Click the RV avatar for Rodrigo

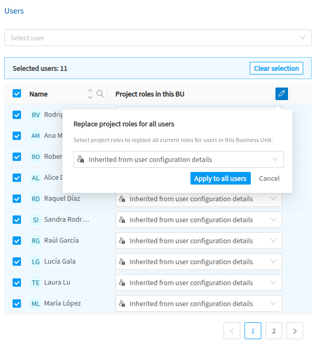(x=36, y=115)
